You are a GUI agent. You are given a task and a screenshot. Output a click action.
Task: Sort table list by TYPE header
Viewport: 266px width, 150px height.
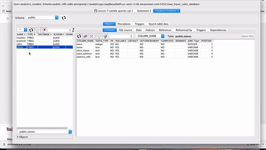click(32, 34)
